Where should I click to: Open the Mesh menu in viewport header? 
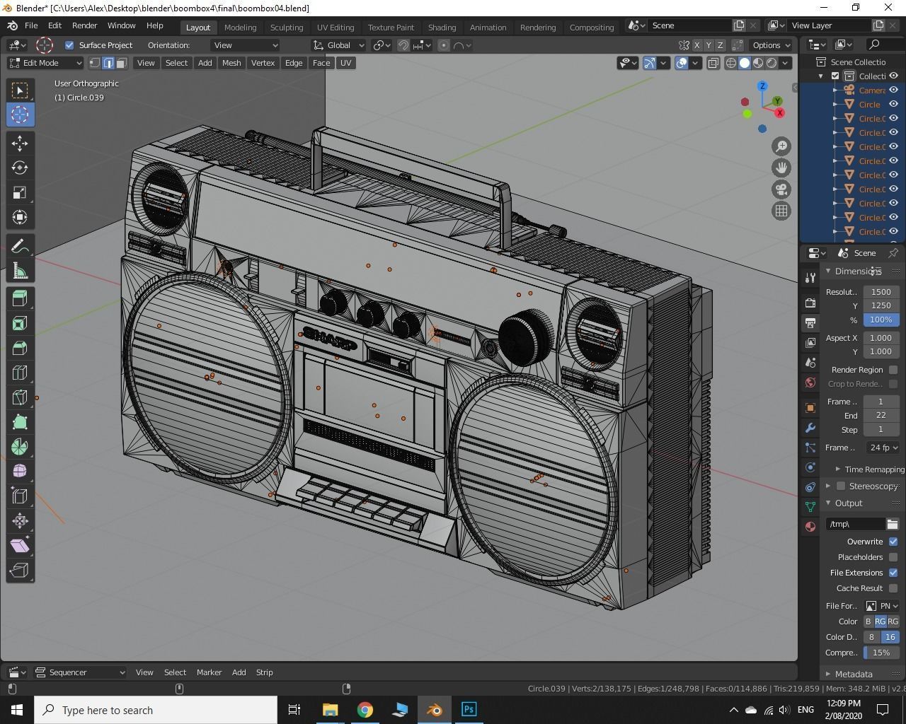click(x=231, y=63)
